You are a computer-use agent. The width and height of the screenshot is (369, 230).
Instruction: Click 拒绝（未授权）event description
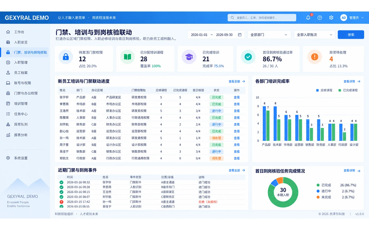coord(208,202)
